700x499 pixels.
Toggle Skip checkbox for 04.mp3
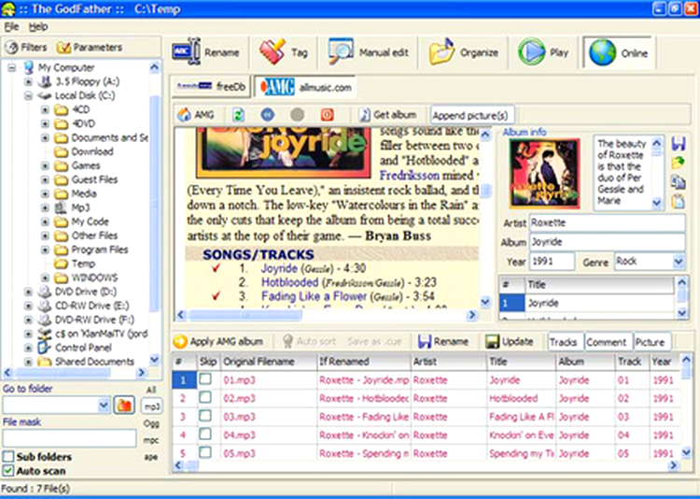point(205,435)
